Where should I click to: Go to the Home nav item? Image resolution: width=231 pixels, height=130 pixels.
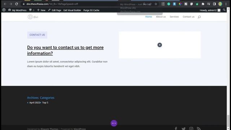coord(148,17)
